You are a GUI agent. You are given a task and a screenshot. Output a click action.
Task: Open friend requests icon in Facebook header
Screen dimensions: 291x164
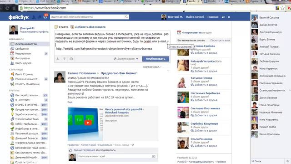(x=34, y=17)
